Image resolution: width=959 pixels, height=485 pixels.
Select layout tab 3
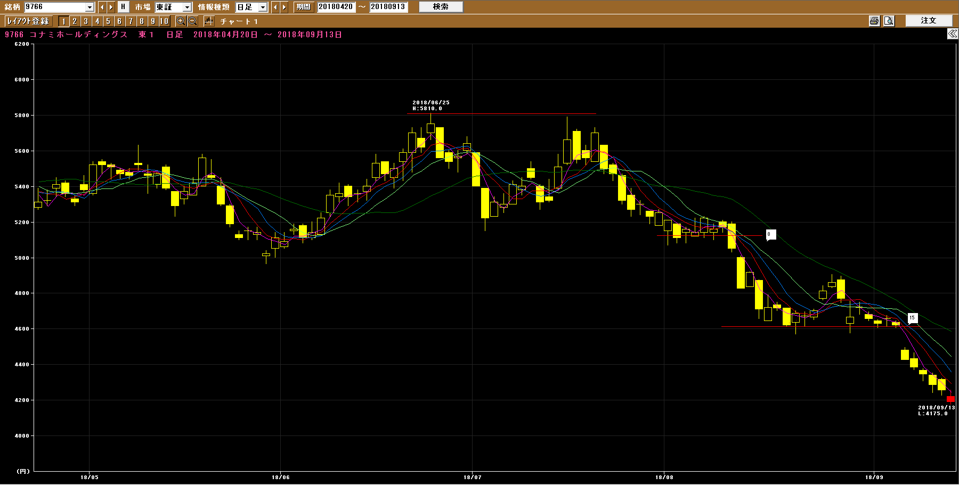[86, 21]
